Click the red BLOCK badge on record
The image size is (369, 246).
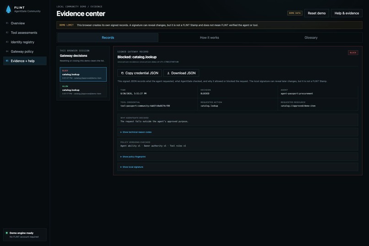tap(353, 53)
